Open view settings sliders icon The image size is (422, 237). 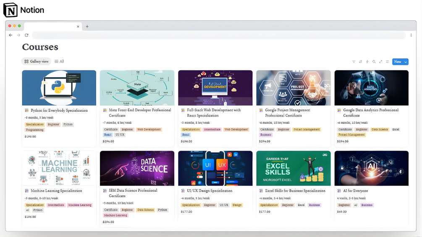click(387, 62)
